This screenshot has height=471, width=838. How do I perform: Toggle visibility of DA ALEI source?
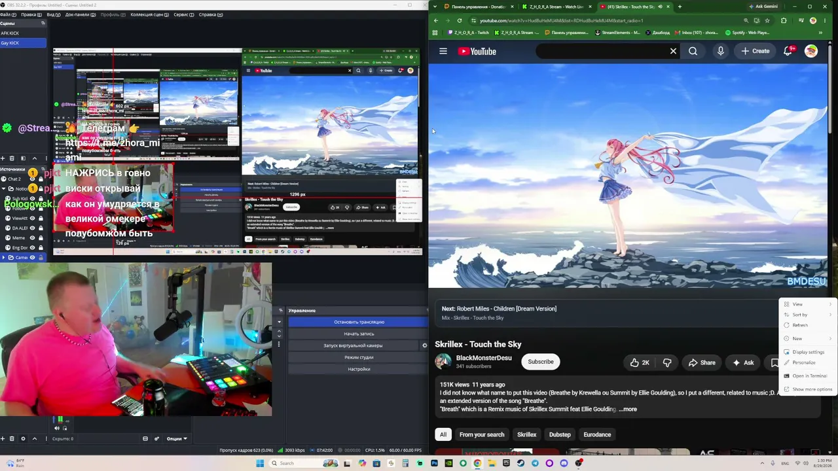click(x=32, y=228)
